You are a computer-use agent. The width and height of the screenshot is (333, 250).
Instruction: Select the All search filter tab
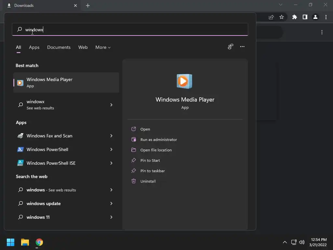19,47
